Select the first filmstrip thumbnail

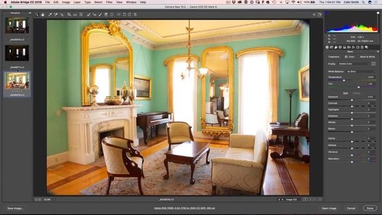[17, 25]
